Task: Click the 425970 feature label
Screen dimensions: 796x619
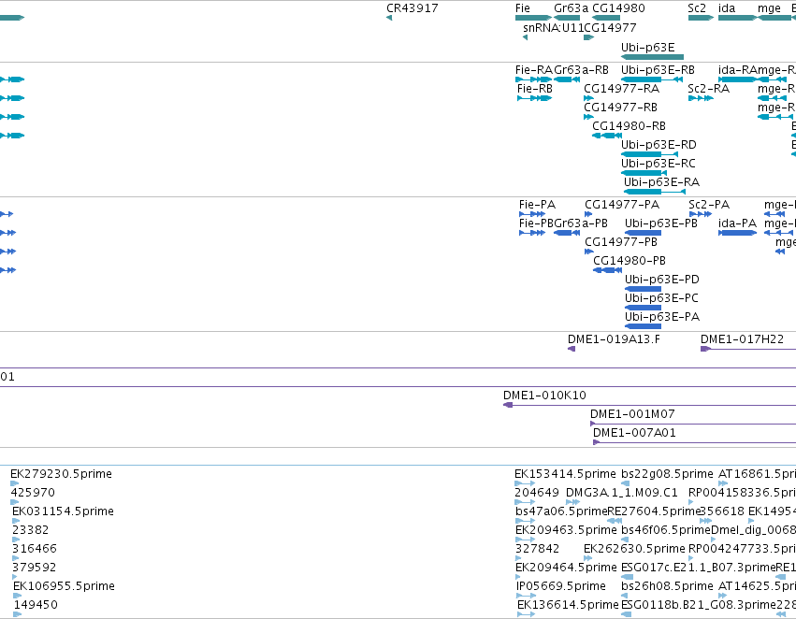Action: coord(33,493)
